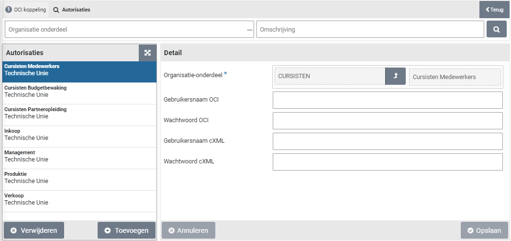Pick the Produktie authorization
The height and width of the screenshot is (241, 511).
79,177
